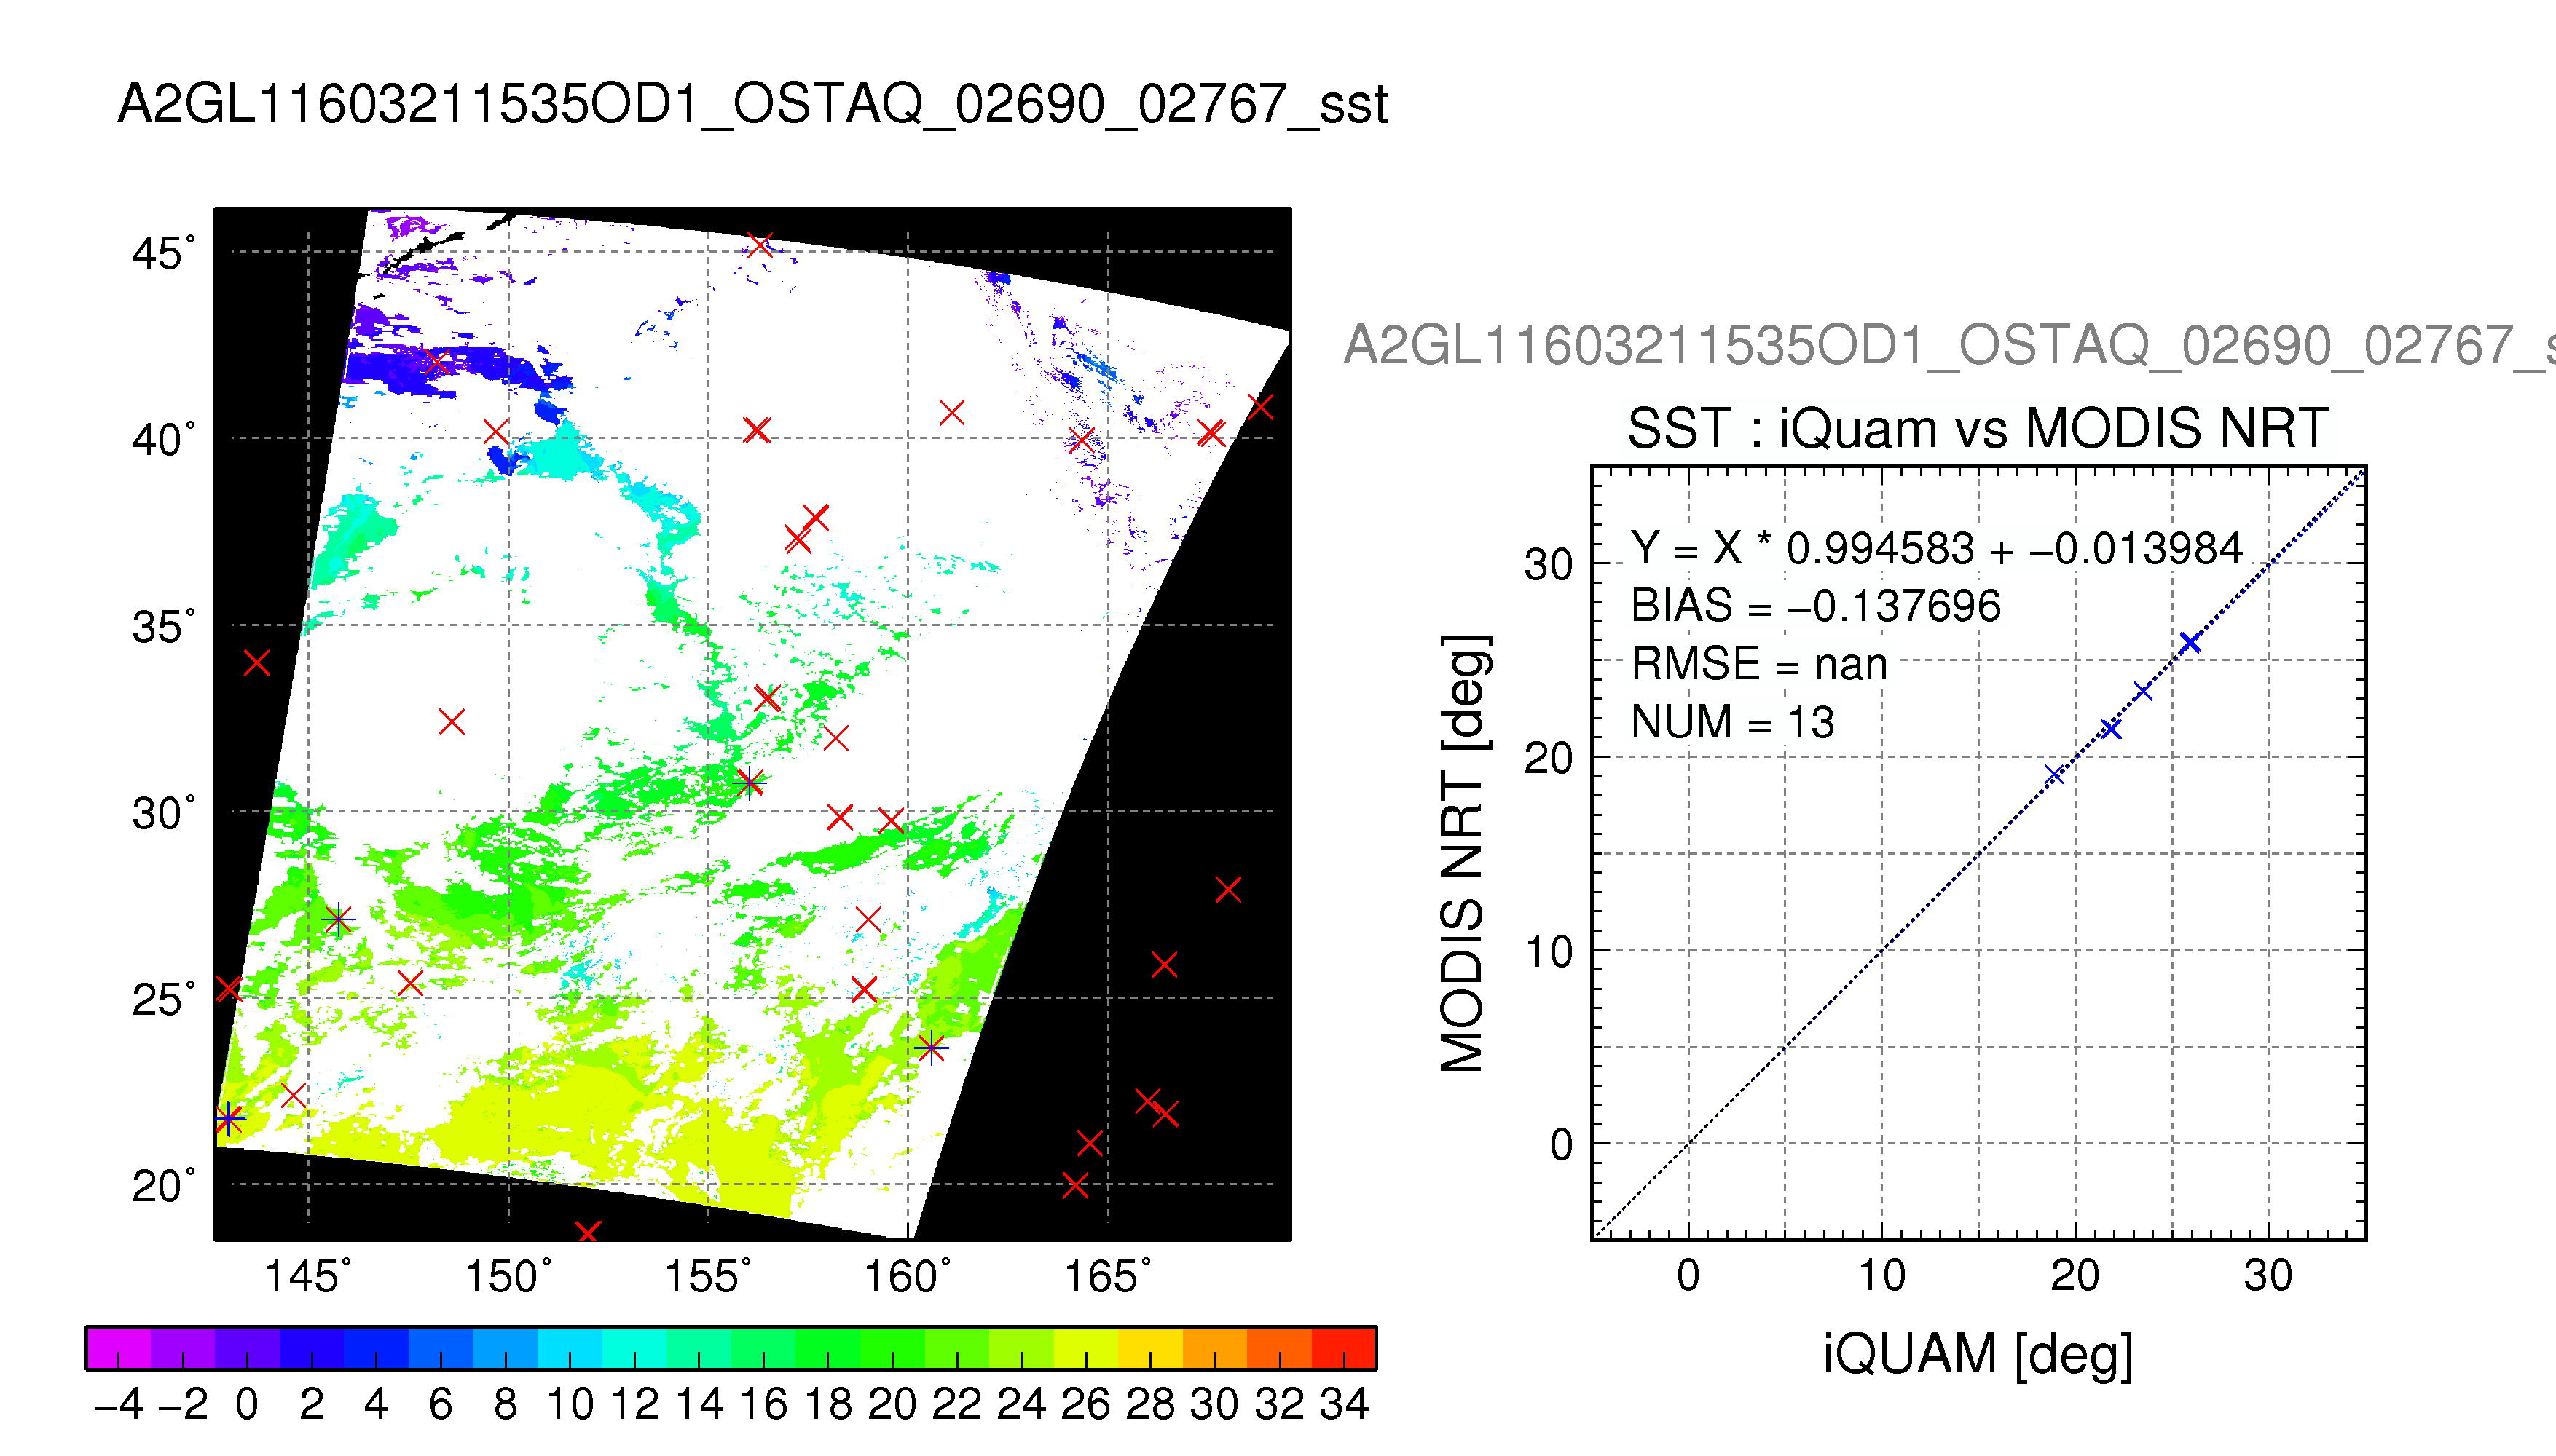
Task: Click the blue-plus matchup marker at the map's bottom-left corner
Action: [x=229, y=1119]
